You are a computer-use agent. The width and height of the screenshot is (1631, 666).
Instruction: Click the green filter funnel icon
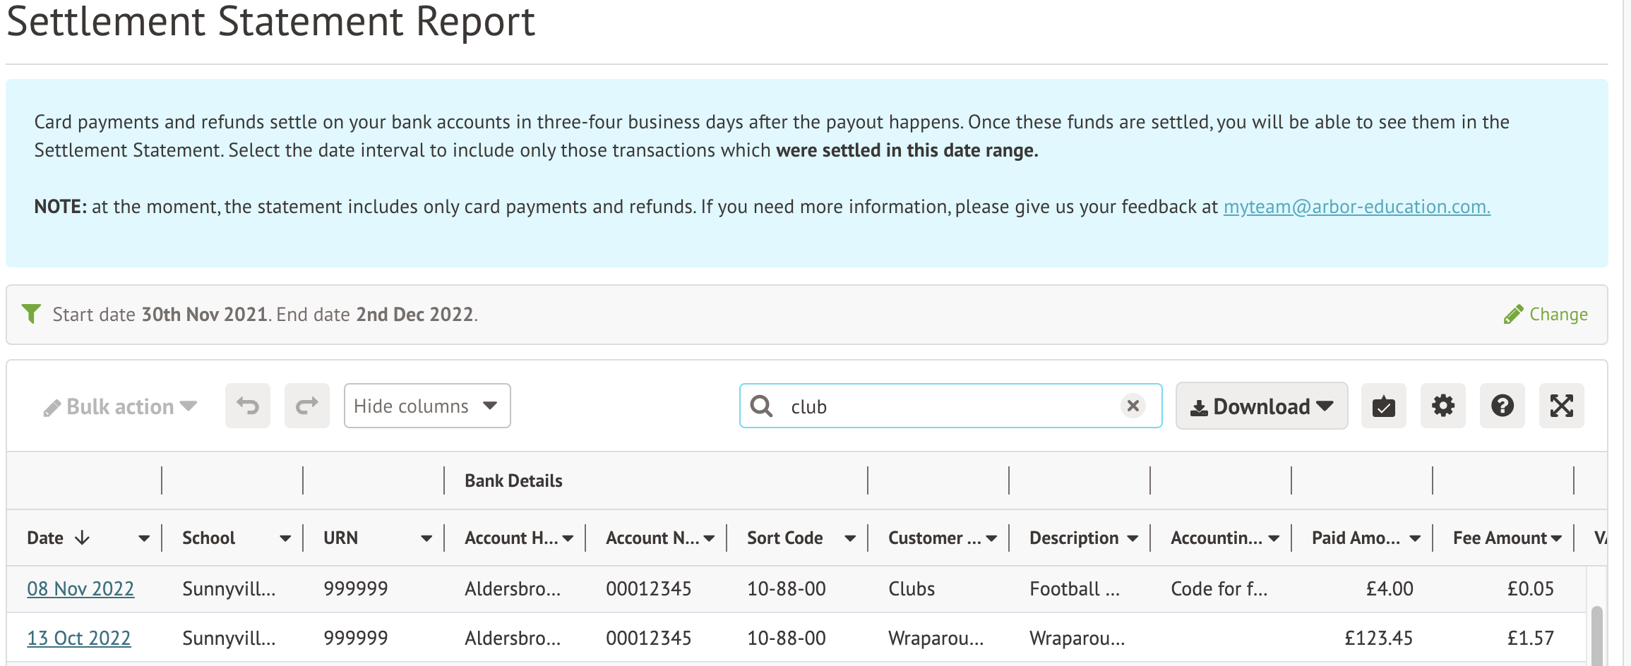click(31, 314)
